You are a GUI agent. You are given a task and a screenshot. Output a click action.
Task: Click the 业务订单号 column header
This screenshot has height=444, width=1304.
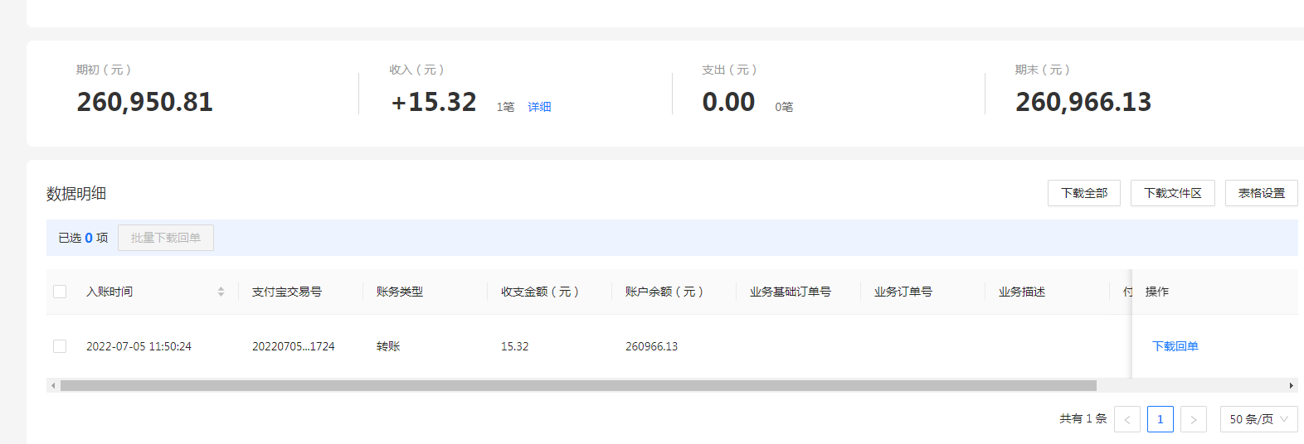pyautogui.click(x=903, y=292)
